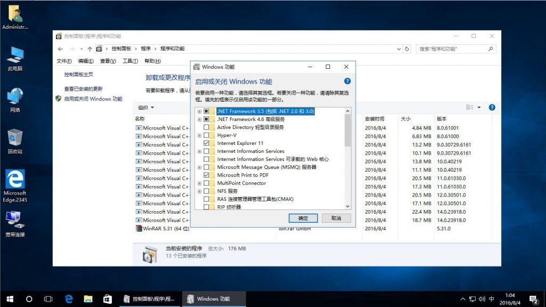Open the Recycle Bin desktop icon

tap(15, 141)
